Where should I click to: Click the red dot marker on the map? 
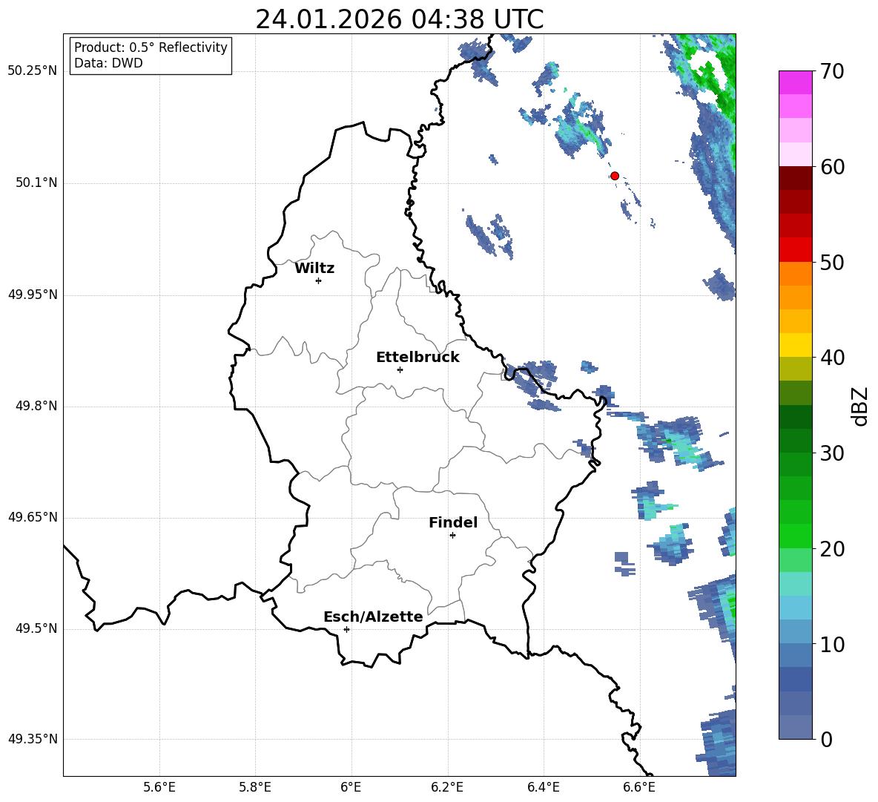click(x=614, y=175)
